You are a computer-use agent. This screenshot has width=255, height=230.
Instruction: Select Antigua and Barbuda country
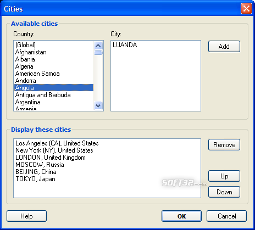click(54, 95)
